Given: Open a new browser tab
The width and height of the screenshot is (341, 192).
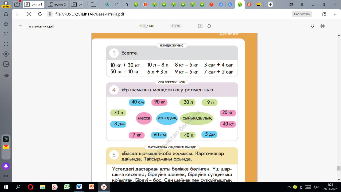Looking at the screenshot, I should (x=270, y=4).
